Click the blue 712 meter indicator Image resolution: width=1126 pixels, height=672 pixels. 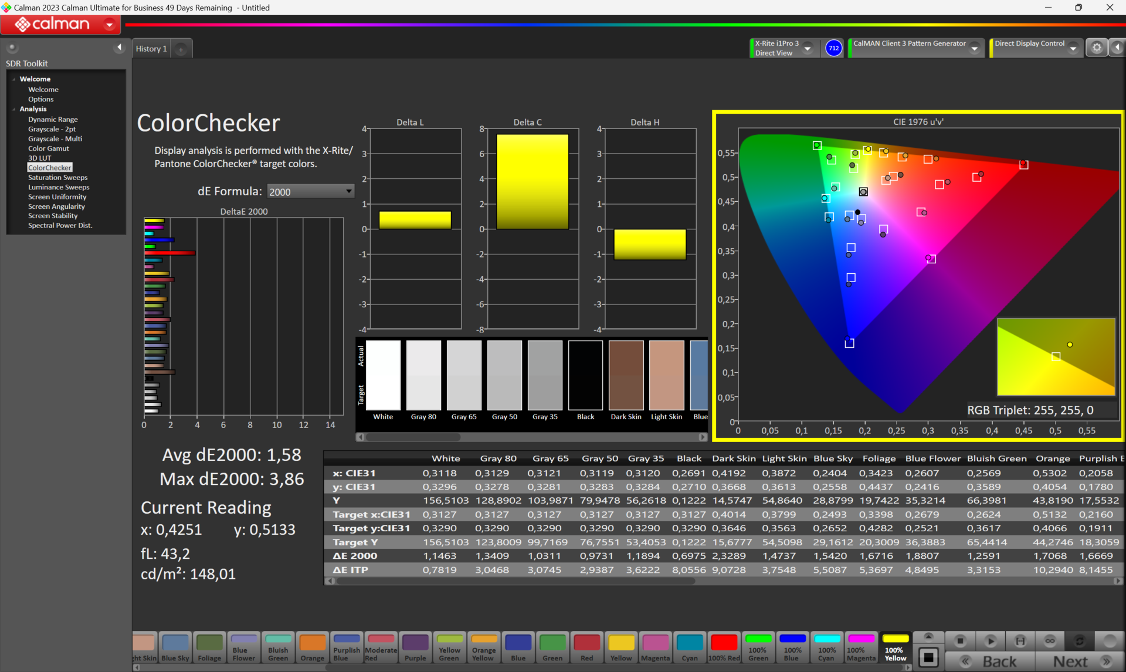point(833,48)
